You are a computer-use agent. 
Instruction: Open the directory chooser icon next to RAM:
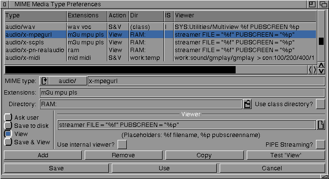[x=247, y=104]
